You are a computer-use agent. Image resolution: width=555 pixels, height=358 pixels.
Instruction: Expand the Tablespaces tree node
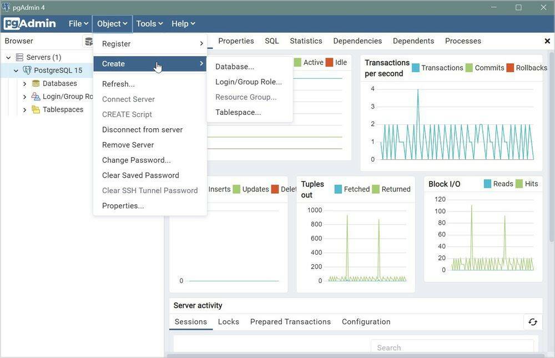pos(24,110)
